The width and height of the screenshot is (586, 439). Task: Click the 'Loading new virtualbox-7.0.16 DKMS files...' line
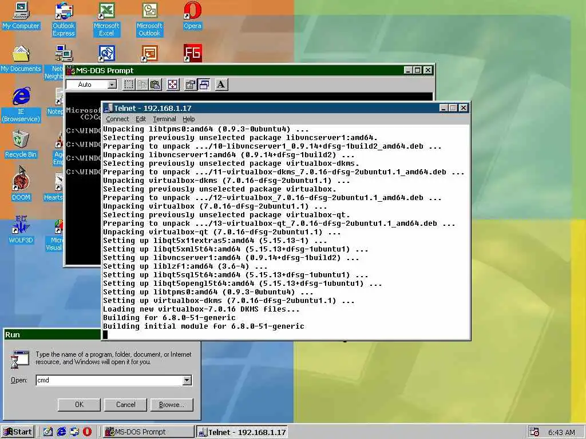click(201, 309)
